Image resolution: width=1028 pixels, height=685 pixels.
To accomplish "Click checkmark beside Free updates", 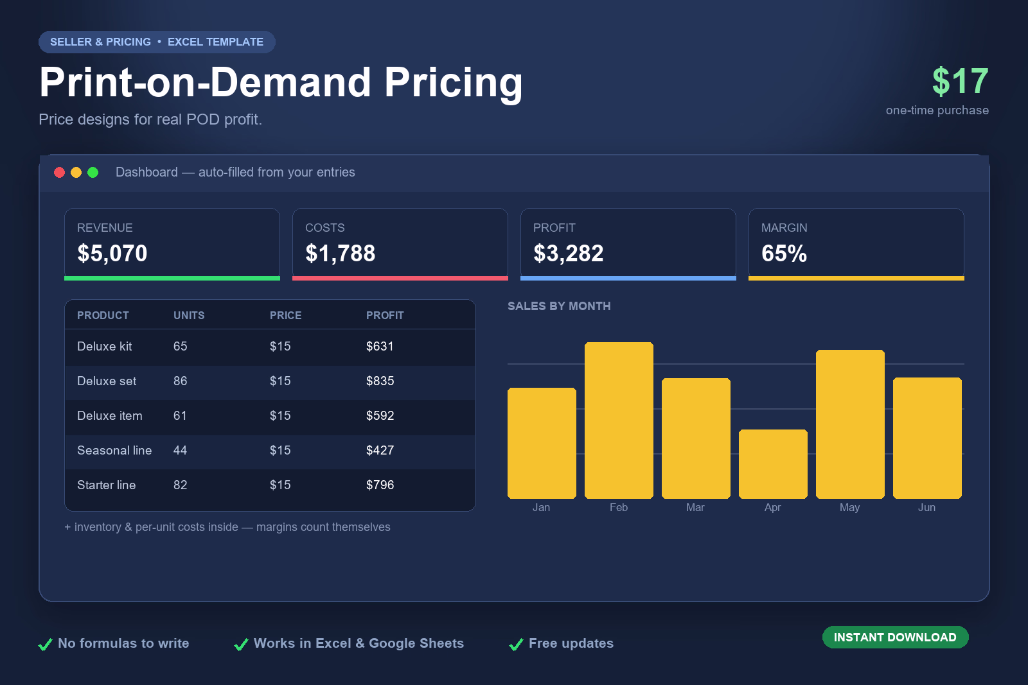I will (516, 645).
